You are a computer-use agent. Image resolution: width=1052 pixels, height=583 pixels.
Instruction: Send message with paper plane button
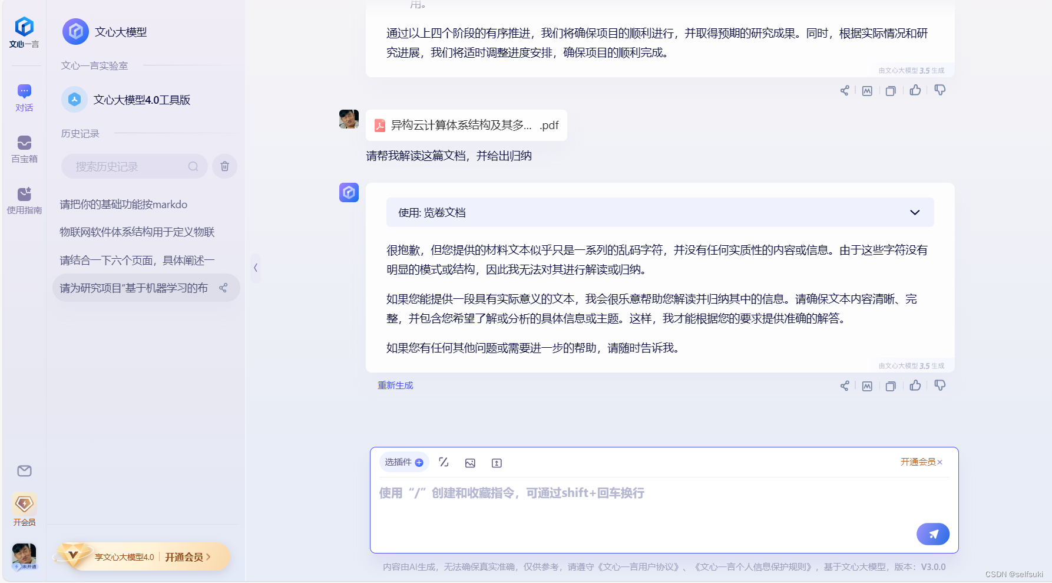[x=933, y=534]
